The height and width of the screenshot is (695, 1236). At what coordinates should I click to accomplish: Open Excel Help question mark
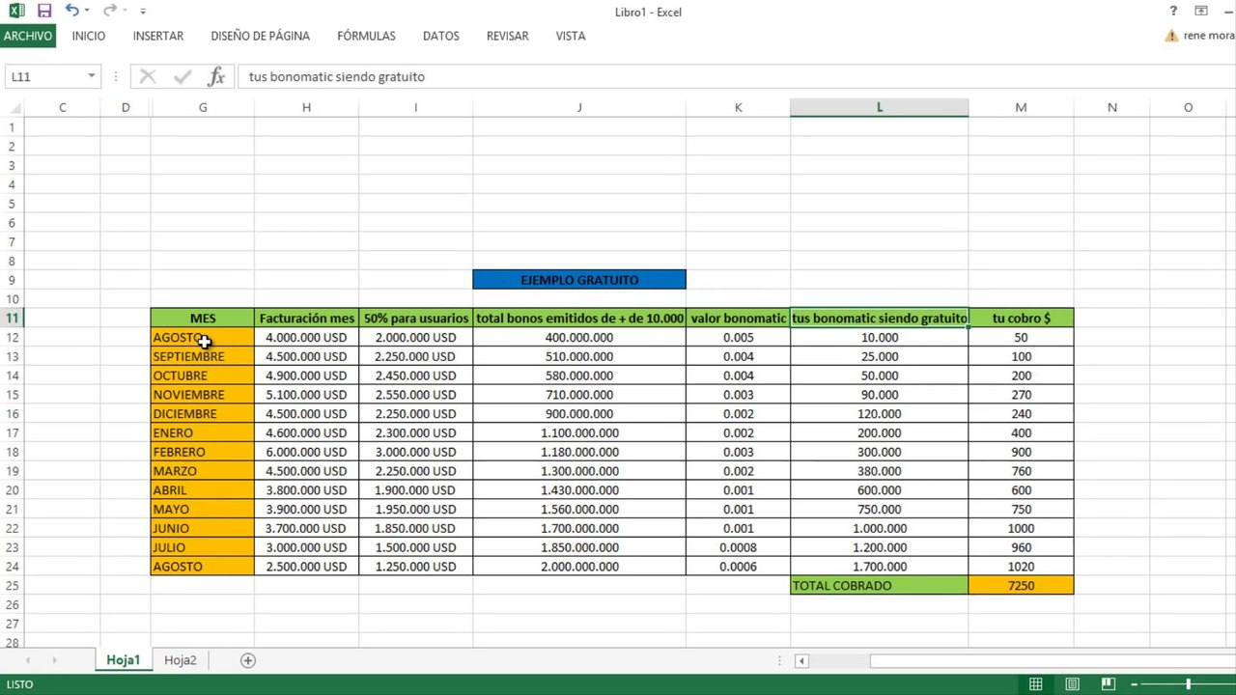(1173, 12)
